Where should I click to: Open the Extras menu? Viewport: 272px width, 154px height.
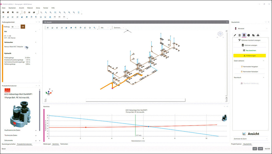pos(38,7)
